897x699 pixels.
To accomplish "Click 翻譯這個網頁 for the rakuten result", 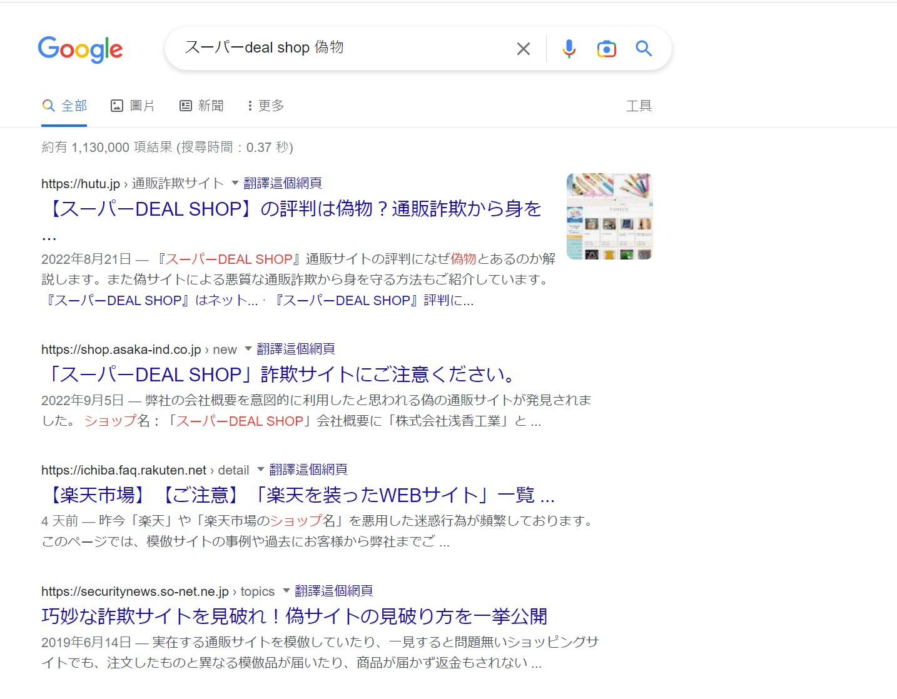I will (x=308, y=470).
